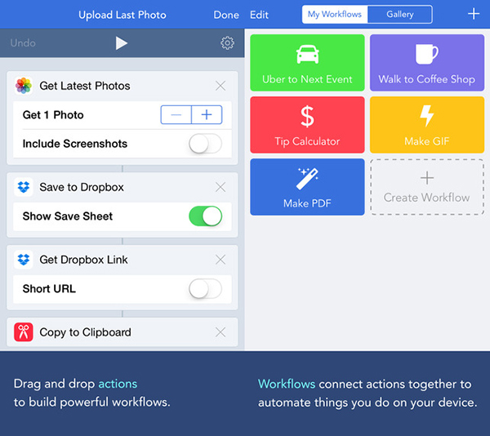Select the Get Dropbox Link action title

click(83, 260)
